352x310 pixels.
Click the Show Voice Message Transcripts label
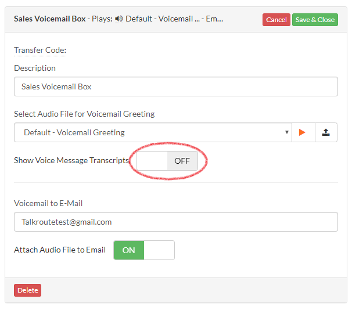71,160
